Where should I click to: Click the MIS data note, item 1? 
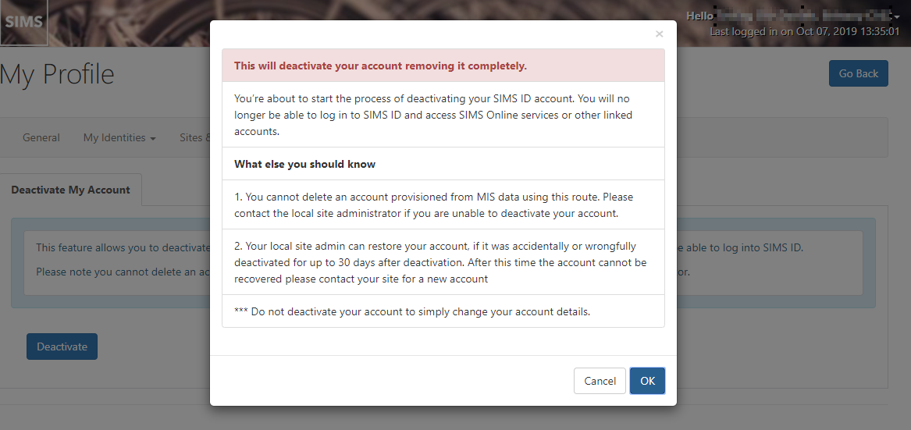(443, 205)
